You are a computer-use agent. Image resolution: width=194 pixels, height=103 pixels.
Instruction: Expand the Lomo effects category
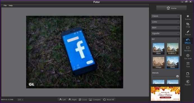point(165,22)
